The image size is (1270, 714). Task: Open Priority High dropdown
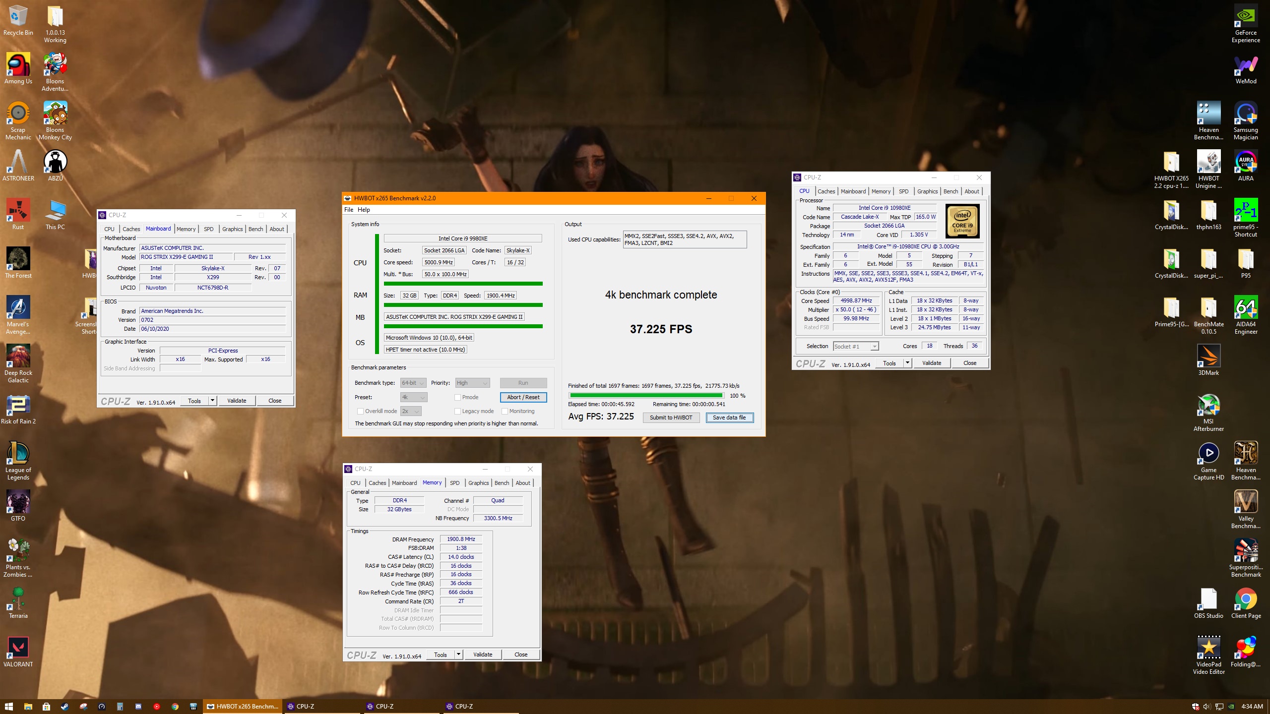[x=472, y=383]
